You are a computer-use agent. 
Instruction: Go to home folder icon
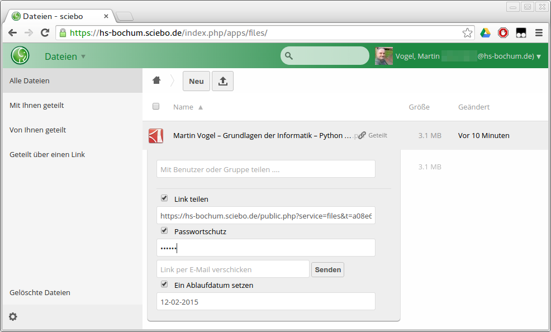click(156, 80)
